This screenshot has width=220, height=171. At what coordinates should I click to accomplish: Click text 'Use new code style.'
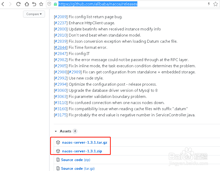click(x=86, y=78)
